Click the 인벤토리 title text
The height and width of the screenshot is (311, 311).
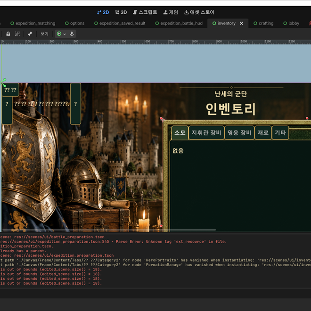tap(230, 109)
